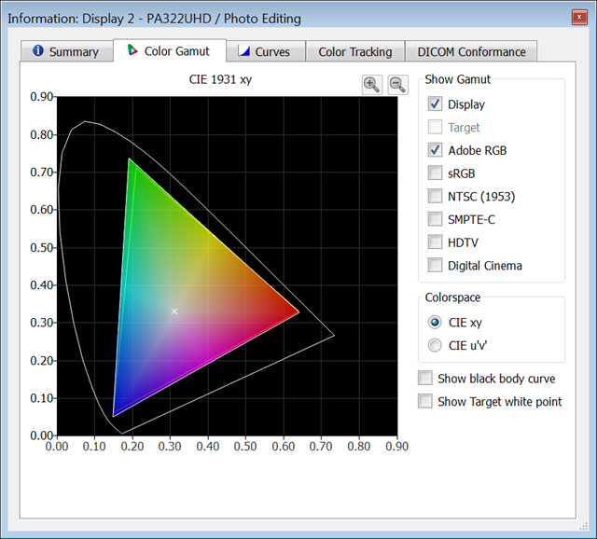Check the NTSC (1953) gamut option
This screenshot has height=539, width=597.
(x=436, y=196)
